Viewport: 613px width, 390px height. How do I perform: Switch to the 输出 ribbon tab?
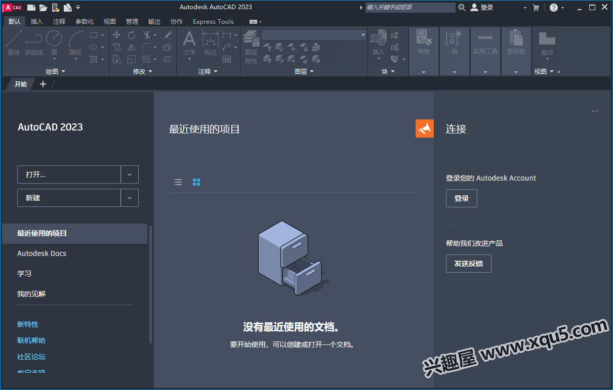(x=154, y=22)
